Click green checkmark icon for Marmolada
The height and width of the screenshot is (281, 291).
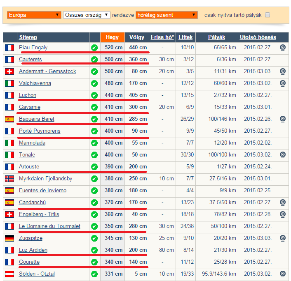[x=94, y=143]
